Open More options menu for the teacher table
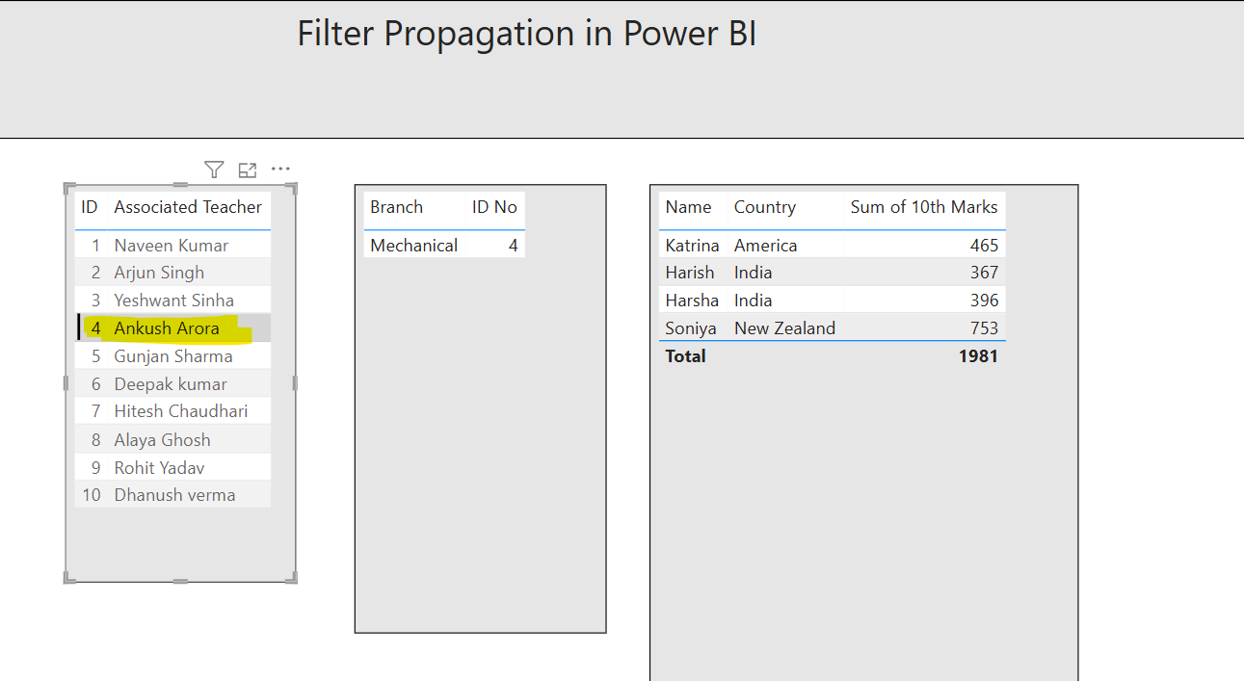1244x681 pixels. (280, 169)
